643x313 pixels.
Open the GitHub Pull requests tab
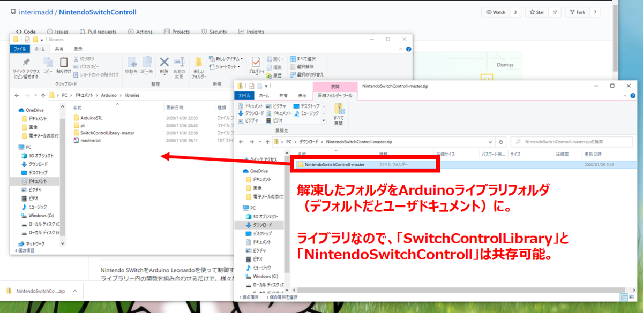(x=98, y=32)
